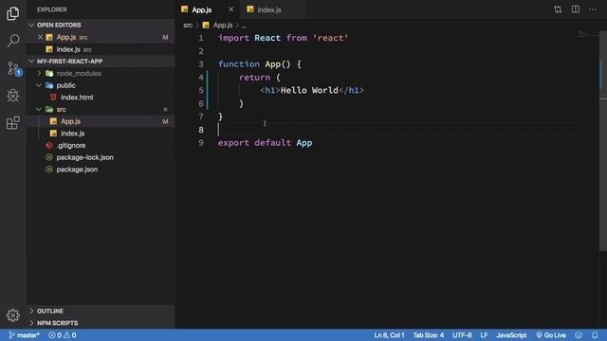The image size is (607, 341).
Task: Click the package.json file icon
Action: (x=49, y=169)
